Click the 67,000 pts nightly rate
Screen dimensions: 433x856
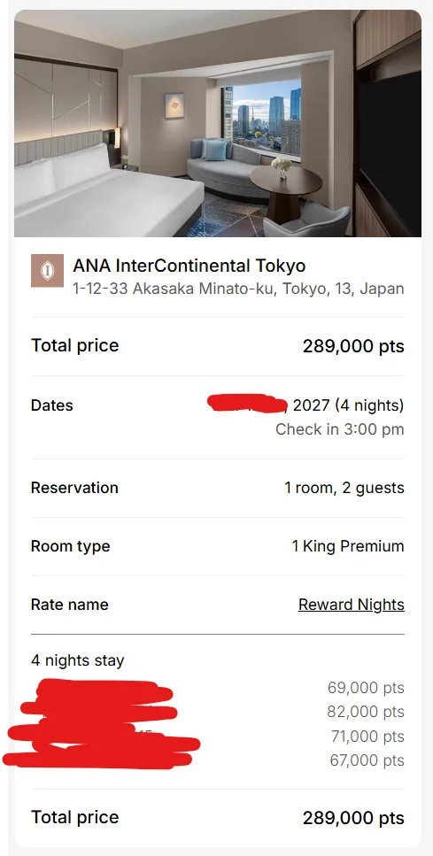pyautogui.click(x=367, y=760)
